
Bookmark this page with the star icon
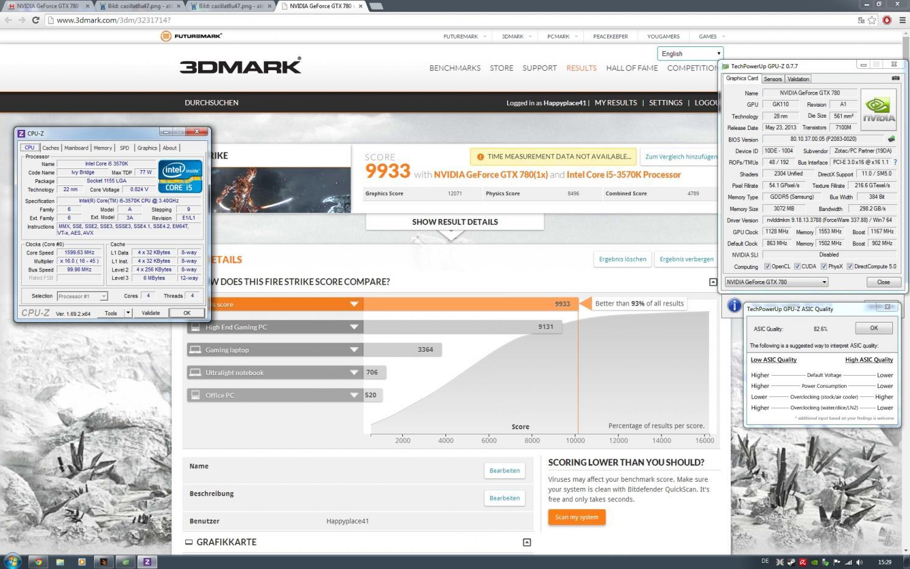tap(872, 20)
